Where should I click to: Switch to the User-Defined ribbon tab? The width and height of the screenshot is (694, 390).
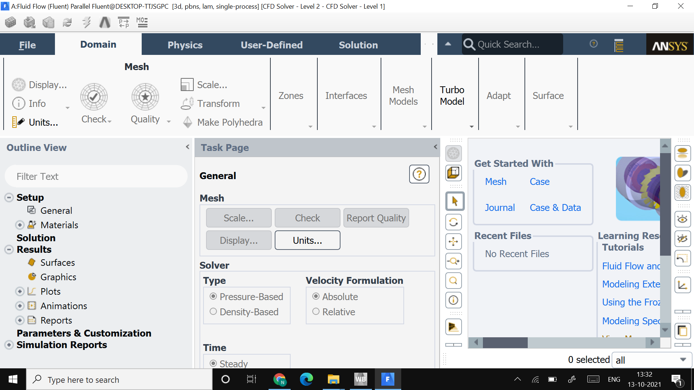272,45
